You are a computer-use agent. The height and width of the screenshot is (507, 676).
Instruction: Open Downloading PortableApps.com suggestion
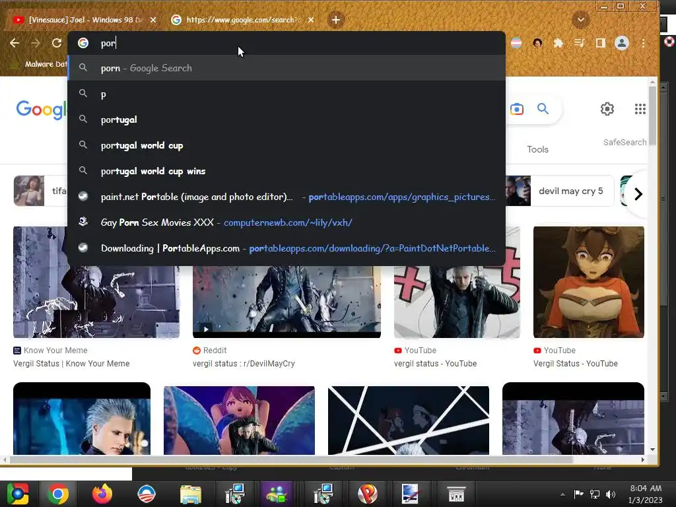pos(287,248)
